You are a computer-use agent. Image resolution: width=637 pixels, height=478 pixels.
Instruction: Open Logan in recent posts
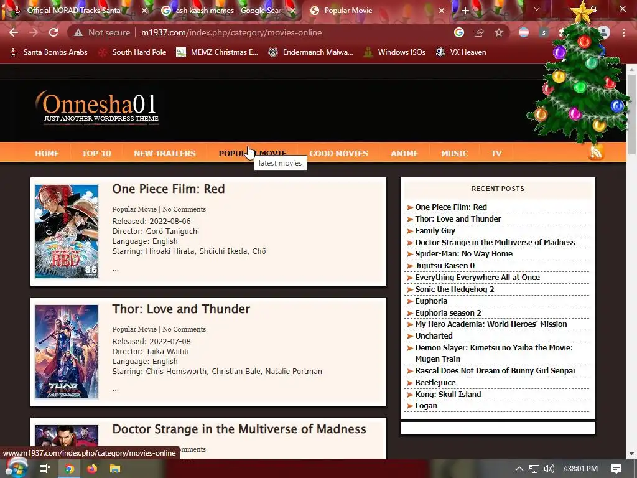pyautogui.click(x=426, y=406)
